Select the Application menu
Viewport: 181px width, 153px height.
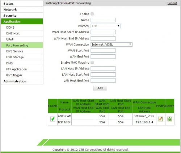pos(22,21)
